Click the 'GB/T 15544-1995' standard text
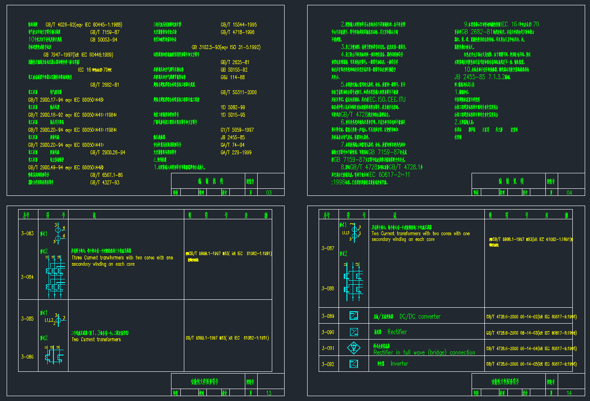This screenshot has height=401, width=590. click(x=238, y=25)
